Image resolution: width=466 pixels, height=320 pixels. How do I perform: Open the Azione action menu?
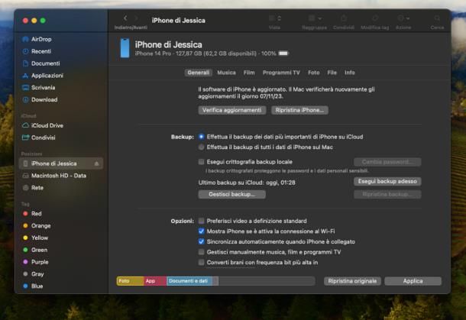(403, 18)
